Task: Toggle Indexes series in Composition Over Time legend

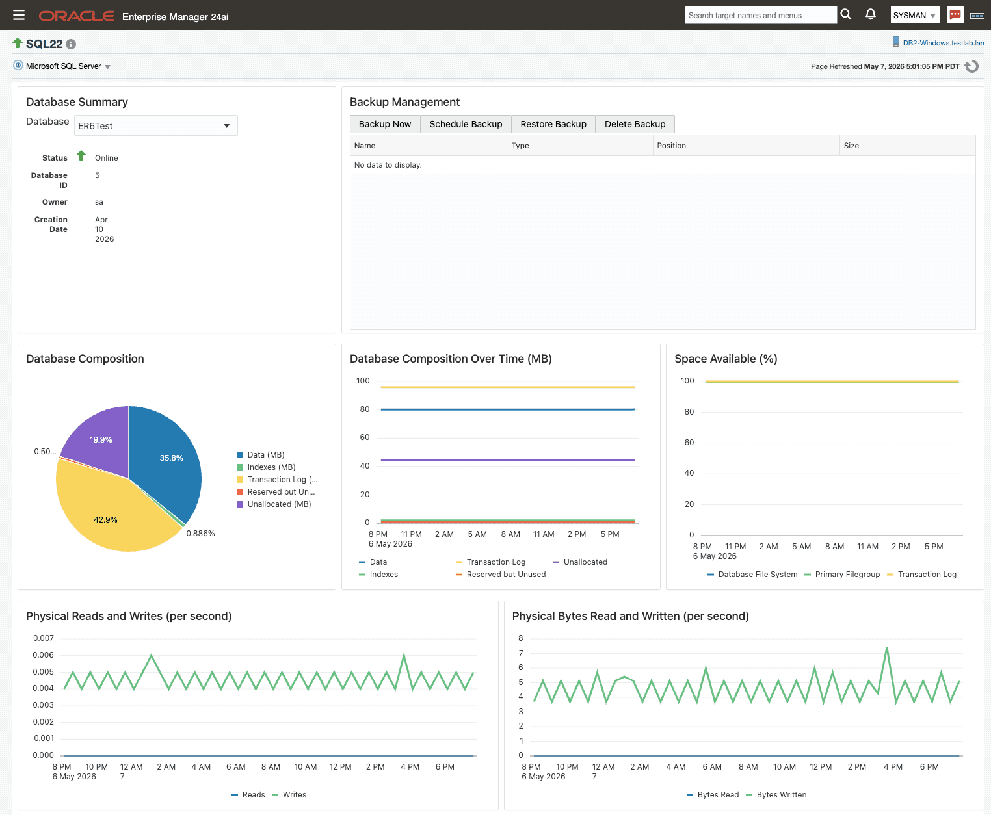Action: tap(378, 575)
